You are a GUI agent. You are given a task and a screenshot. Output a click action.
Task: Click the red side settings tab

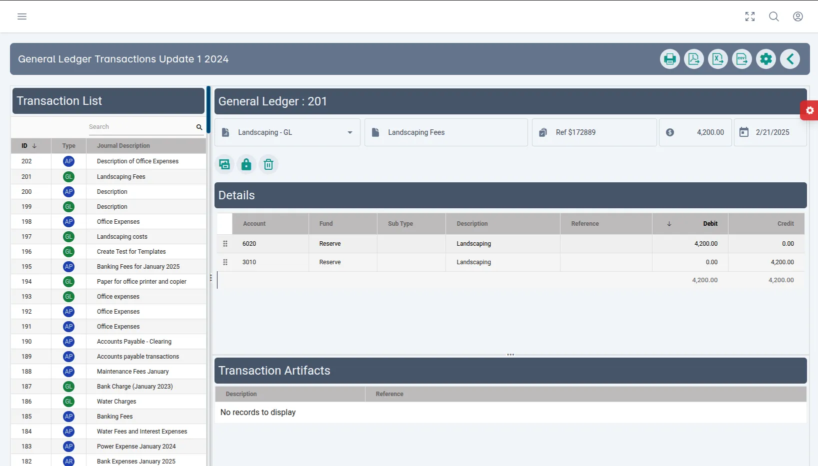pos(809,110)
